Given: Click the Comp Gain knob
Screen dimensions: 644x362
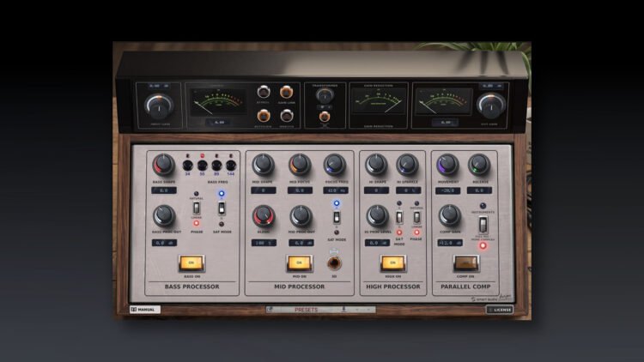Looking at the screenshot, I should pyautogui.click(x=450, y=216).
